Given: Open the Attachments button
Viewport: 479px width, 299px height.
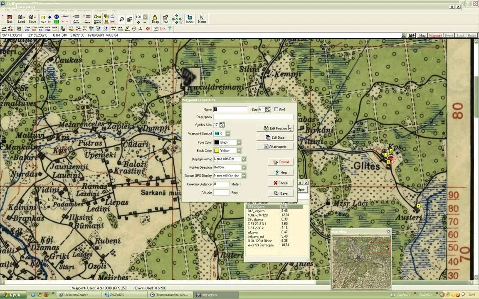Looking at the screenshot, I should [x=275, y=147].
